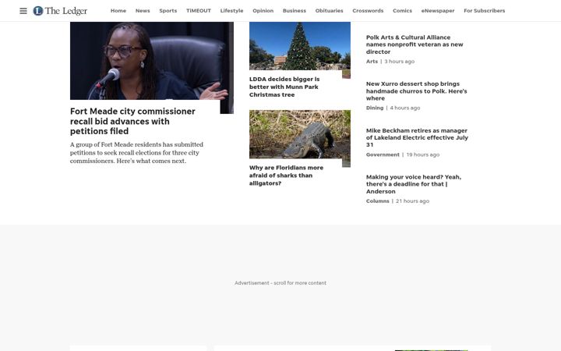The image size is (561, 351).
Task: Open the Lifestyle section
Action: [231, 11]
